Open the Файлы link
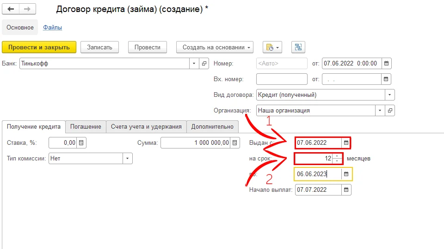Image resolution: width=444 pixels, height=249 pixels. [x=52, y=28]
